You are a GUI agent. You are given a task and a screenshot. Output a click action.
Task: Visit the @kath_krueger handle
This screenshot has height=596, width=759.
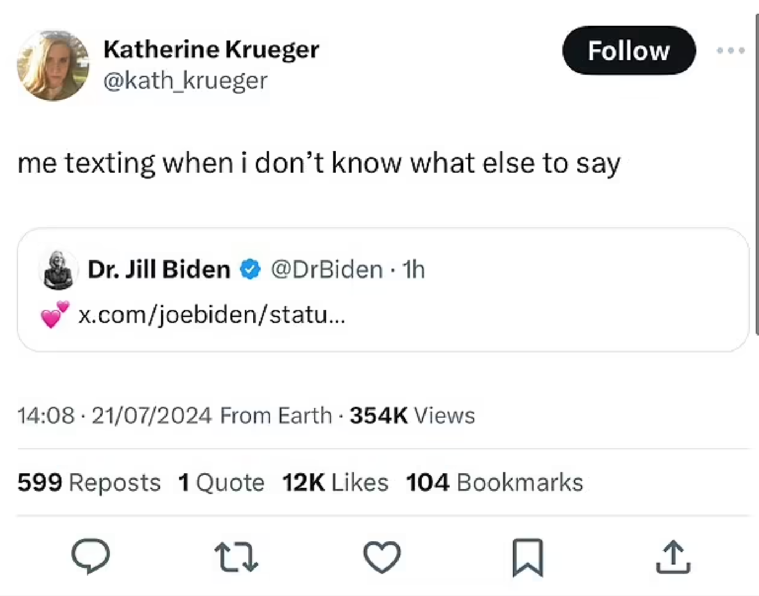[185, 81]
